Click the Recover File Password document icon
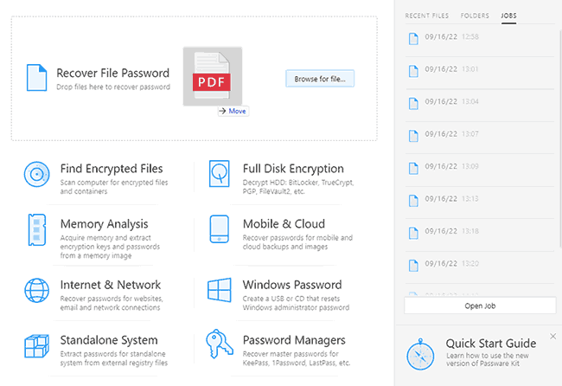The height and width of the screenshot is (386, 562). click(37, 78)
